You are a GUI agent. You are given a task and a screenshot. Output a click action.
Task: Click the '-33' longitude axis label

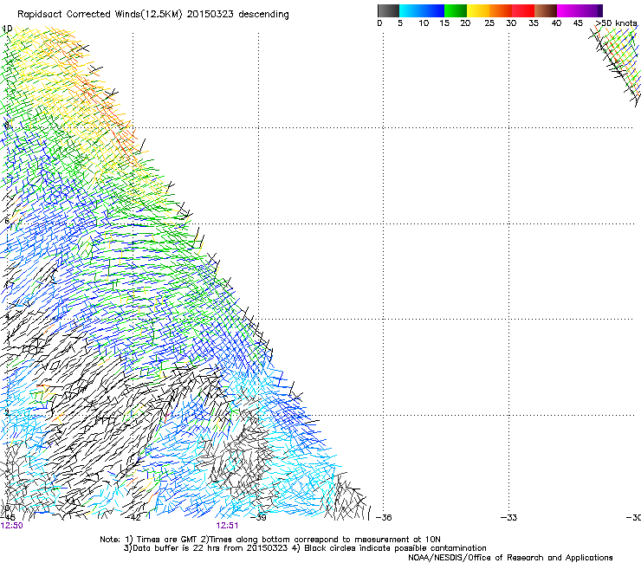click(x=509, y=518)
